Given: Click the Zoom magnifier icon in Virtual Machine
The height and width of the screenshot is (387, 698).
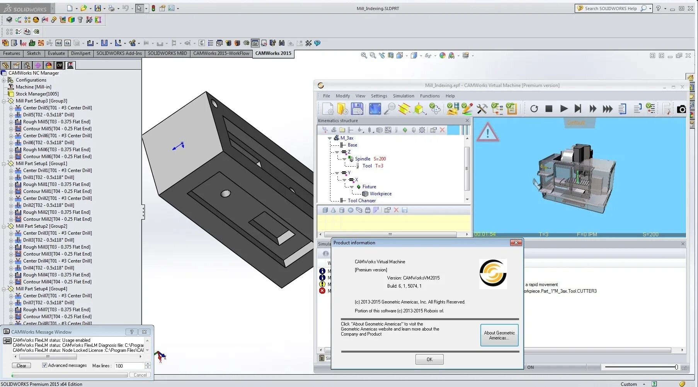Looking at the screenshot, I should pyautogui.click(x=390, y=109).
